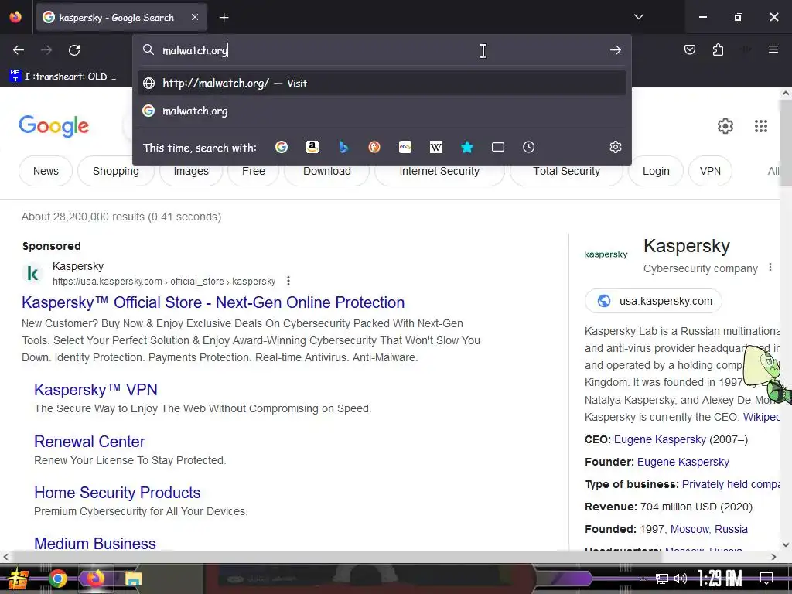The height and width of the screenshot is (594, 792).
Task: Reload the current page
Action: pos(74,50)
